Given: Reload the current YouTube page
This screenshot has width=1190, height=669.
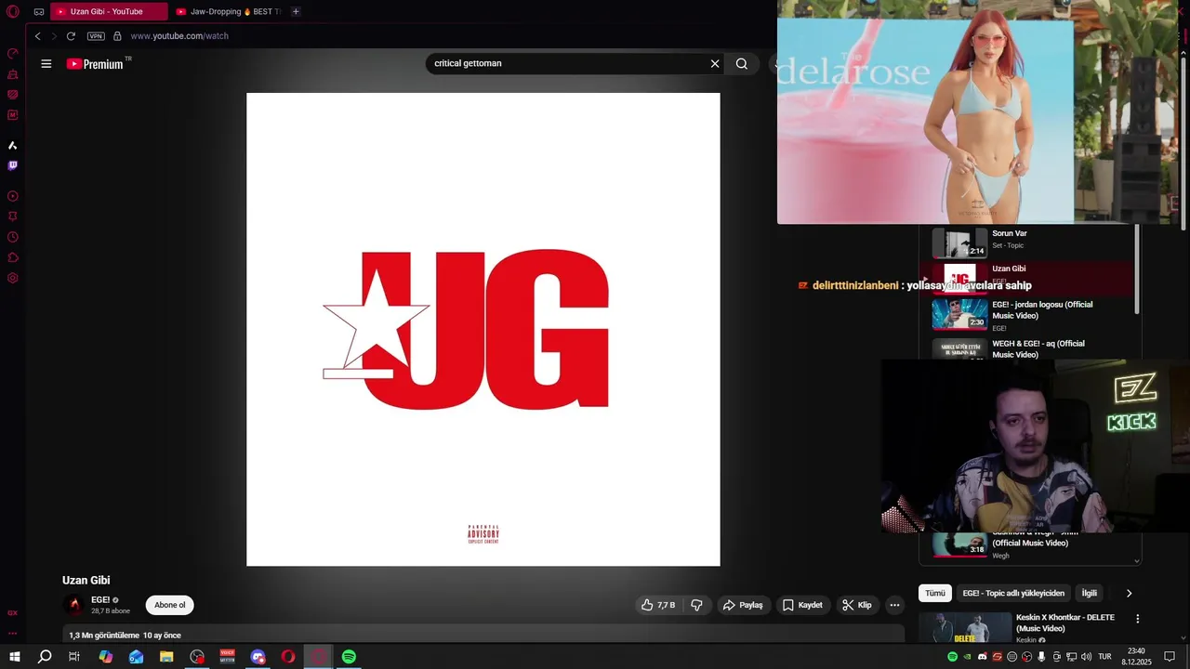Looking at the screenshot, I should click(x=71, y=36).
